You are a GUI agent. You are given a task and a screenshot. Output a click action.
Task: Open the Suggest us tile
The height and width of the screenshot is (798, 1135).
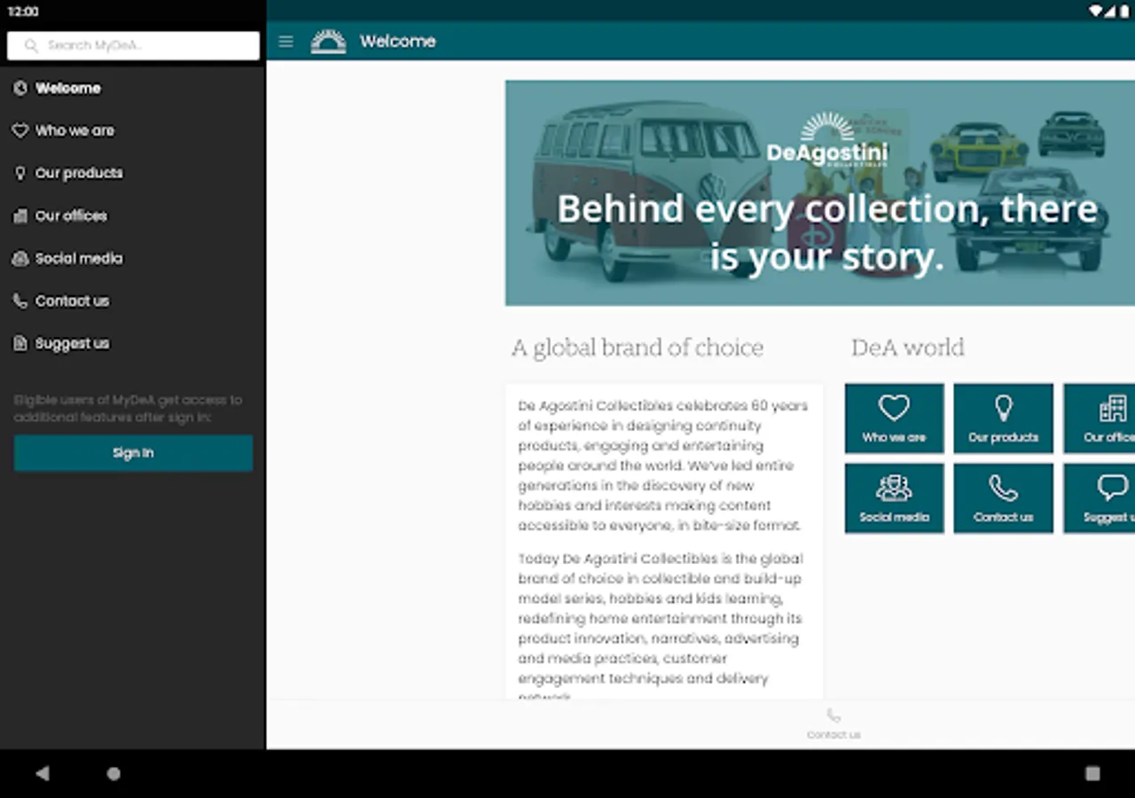(x=1100, y=498)
